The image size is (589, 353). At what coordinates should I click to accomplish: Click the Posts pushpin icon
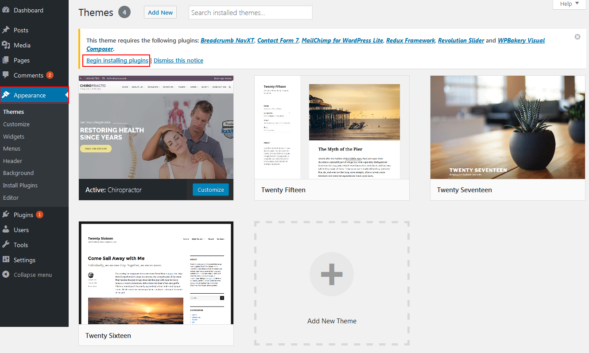tap(6, 30)
